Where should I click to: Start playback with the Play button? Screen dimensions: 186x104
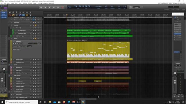tap(49, 7)
